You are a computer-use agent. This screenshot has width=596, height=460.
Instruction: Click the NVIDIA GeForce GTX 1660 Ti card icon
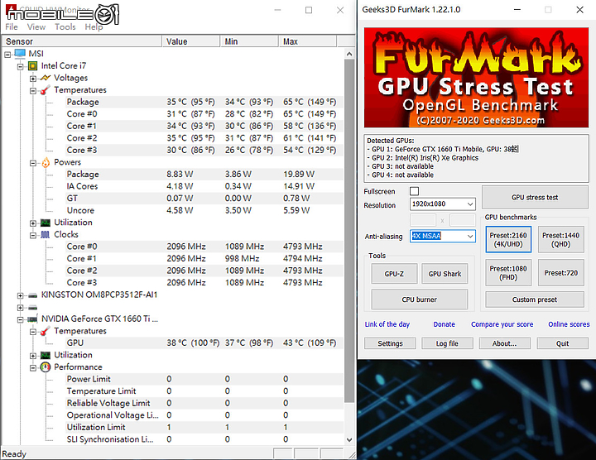point(32,319)
